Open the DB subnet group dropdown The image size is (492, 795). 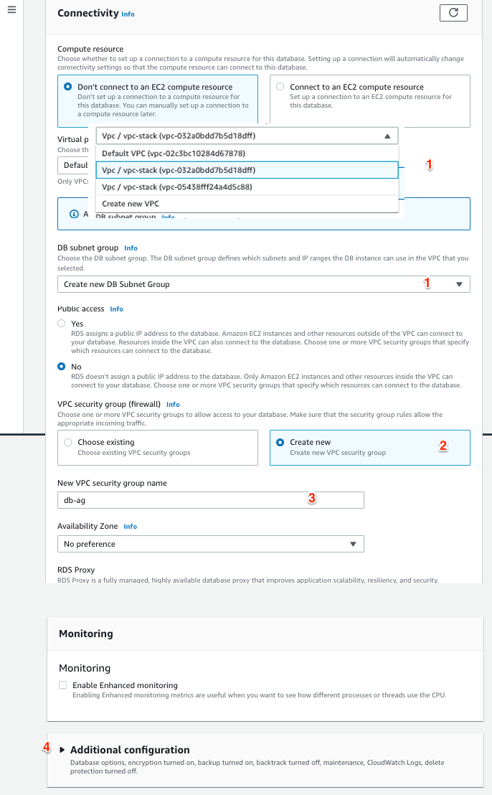(263, 284)
